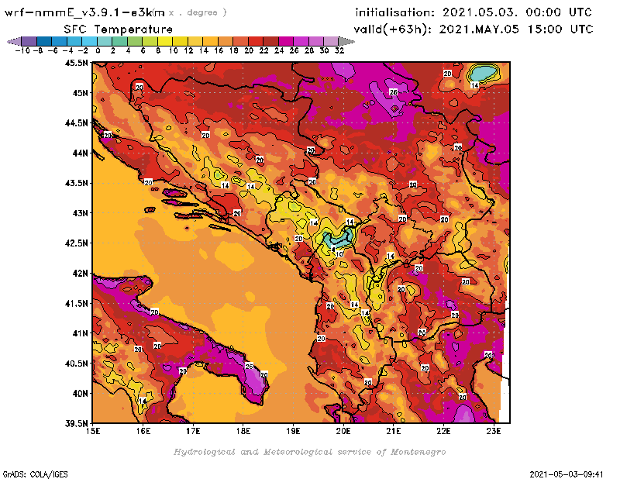Click the "43N" latitude label
This screenshot has height=479, width=620.
81,213
